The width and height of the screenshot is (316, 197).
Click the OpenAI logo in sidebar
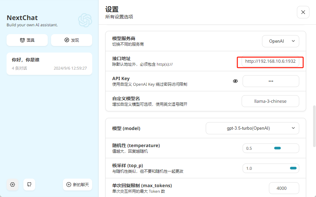point(85,20)
